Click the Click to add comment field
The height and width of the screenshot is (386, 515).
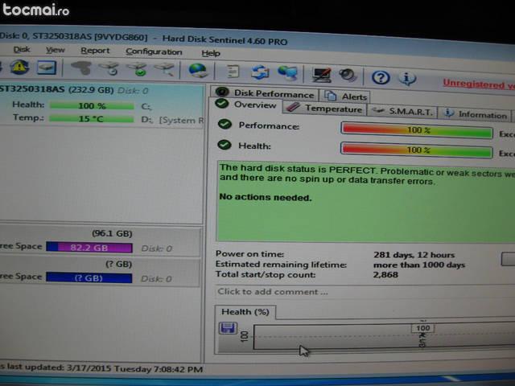pos(365,292)
